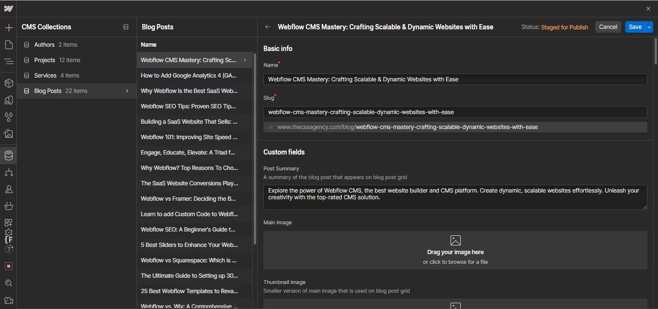Click the link icon beside the URL preview
This screenshot has height=309, width=658.
tap(271, 127)
